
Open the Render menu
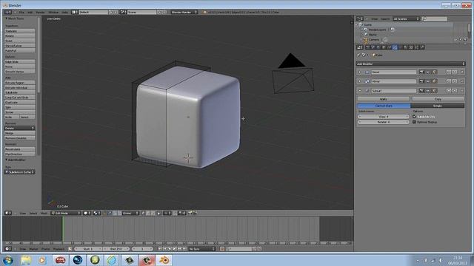click(x=40, y=12)
